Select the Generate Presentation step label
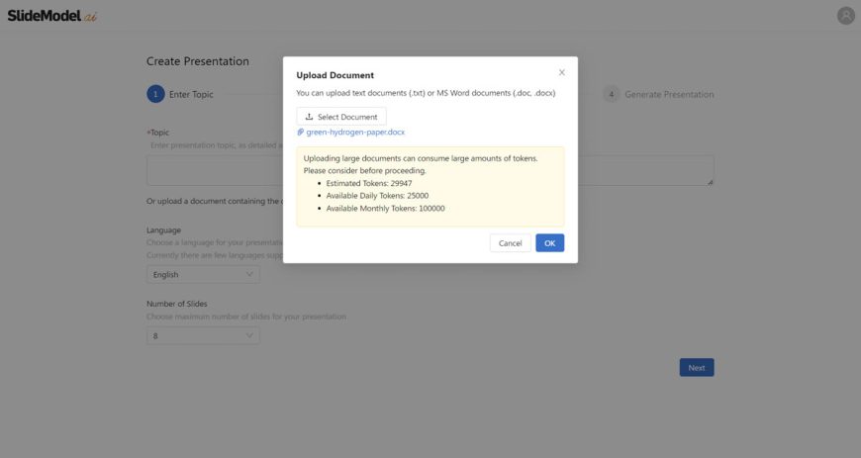Viewport: 861px width, 458px height. pyautogui.click(x=668, y=95)
